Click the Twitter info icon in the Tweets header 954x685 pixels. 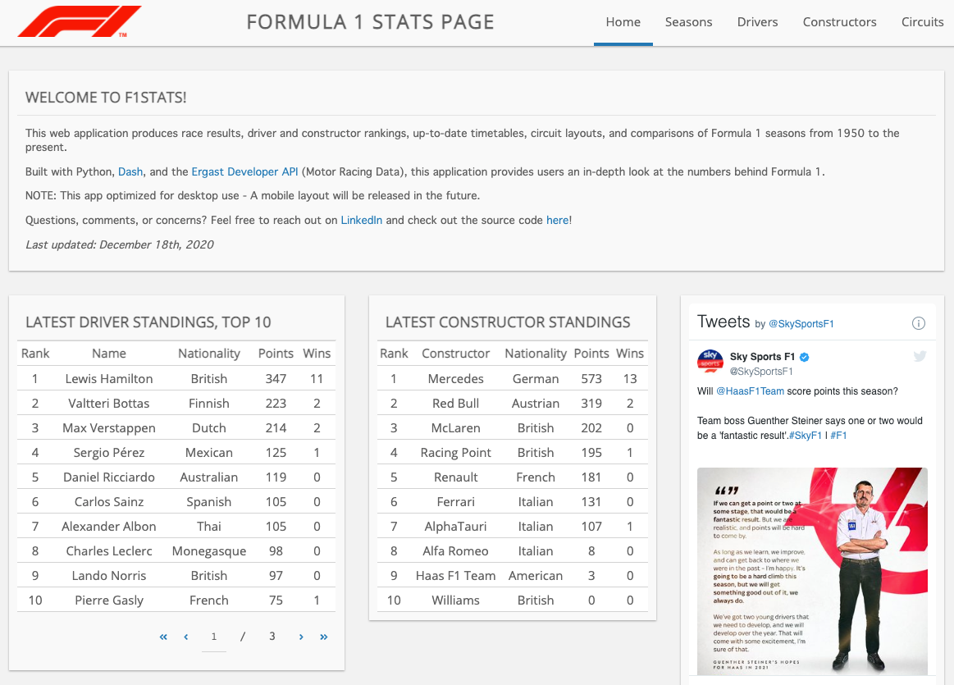918,324
